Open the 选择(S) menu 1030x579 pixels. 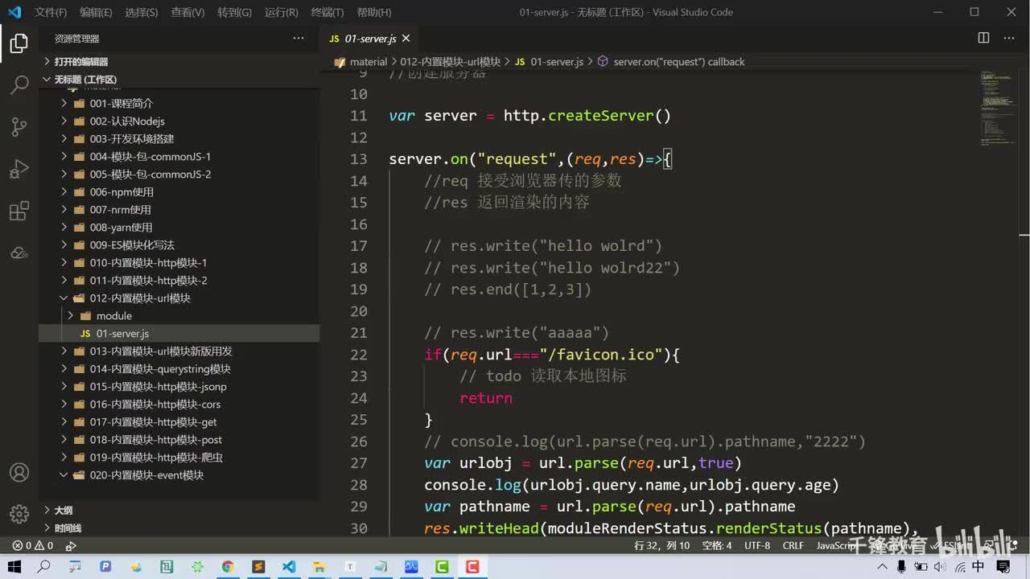coord(142,12)
